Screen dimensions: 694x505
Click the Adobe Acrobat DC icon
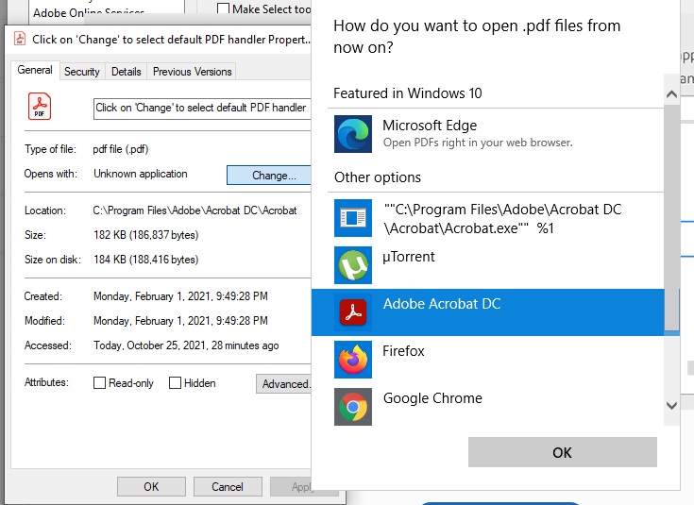pyautogui.click(x=353, y=312)
